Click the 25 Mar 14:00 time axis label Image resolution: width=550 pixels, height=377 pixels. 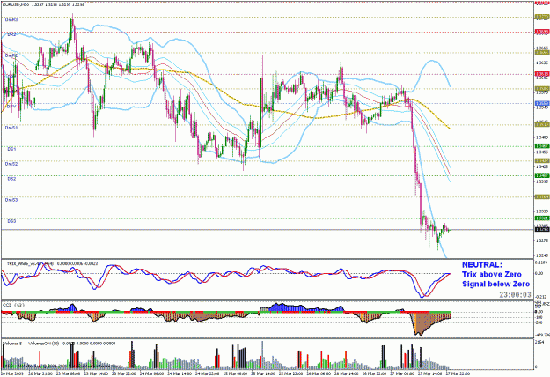pyautogui.click(x=262, y=373)
